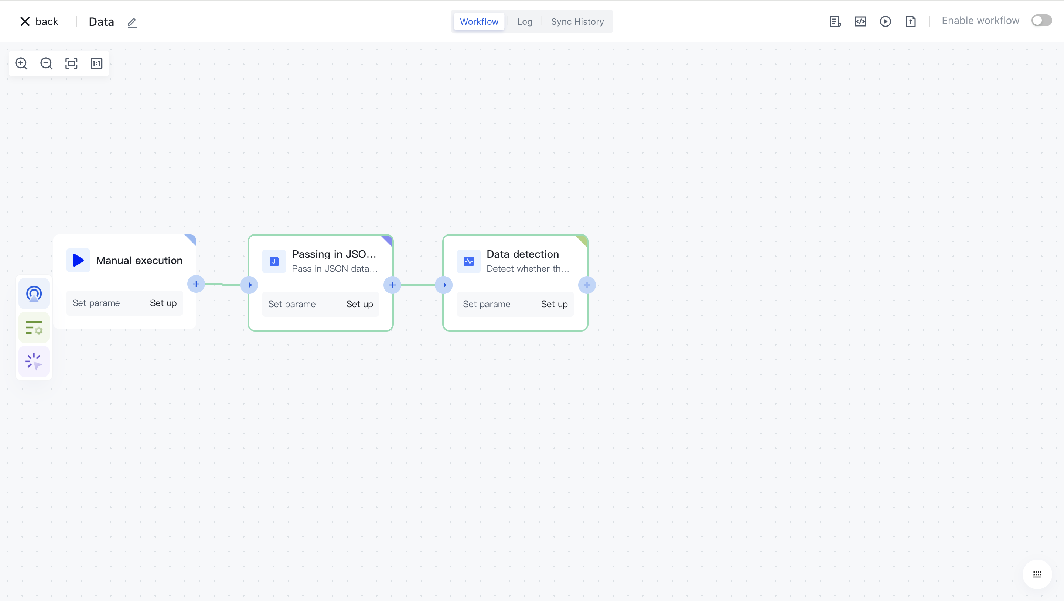Click the edit workflow name pencil

pos(132,22)
